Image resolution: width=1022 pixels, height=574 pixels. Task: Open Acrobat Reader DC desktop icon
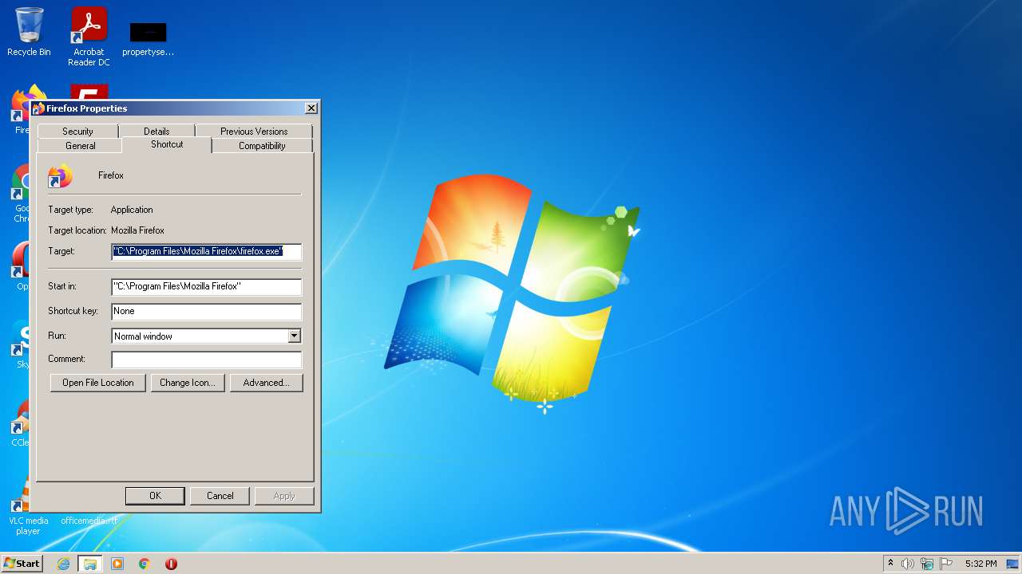(x=89, y=36)
